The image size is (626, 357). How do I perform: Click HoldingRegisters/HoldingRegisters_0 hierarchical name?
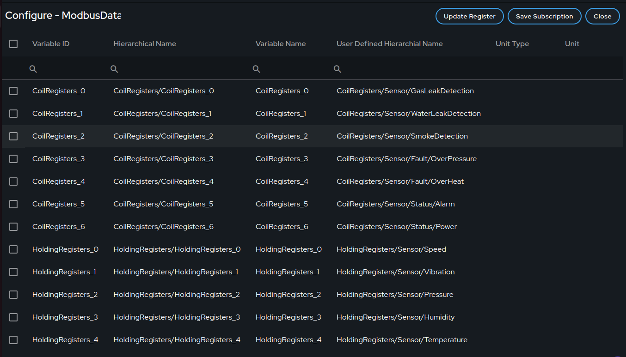177,249
